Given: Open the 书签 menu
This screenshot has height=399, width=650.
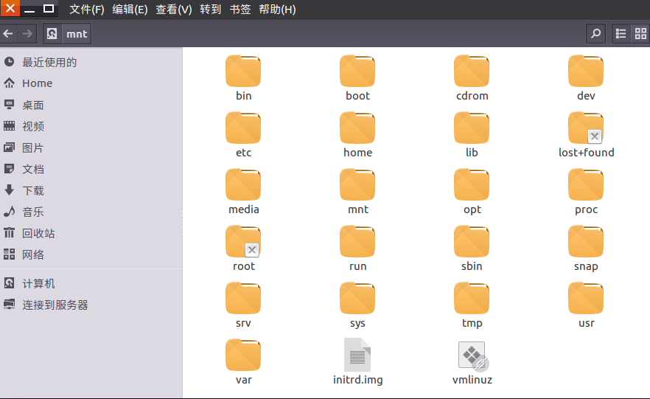Looking at the screenshot, I should coord(240,9).
